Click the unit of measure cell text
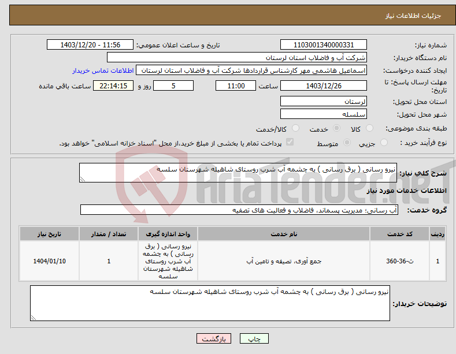The width and height of the screenshot is (456, 354). [x=168, y=261]
